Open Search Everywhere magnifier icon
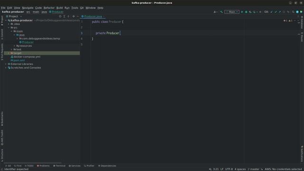The width and height of the screenshot is (304, 171). 293,12
